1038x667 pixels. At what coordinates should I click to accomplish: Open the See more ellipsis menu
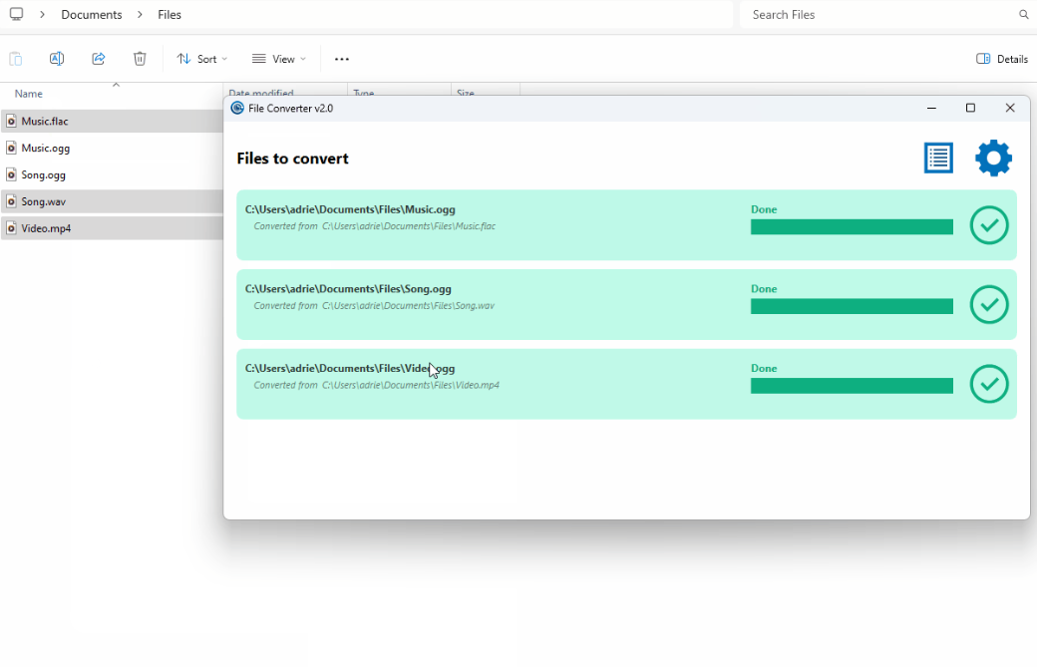click(x=342, y=59)
